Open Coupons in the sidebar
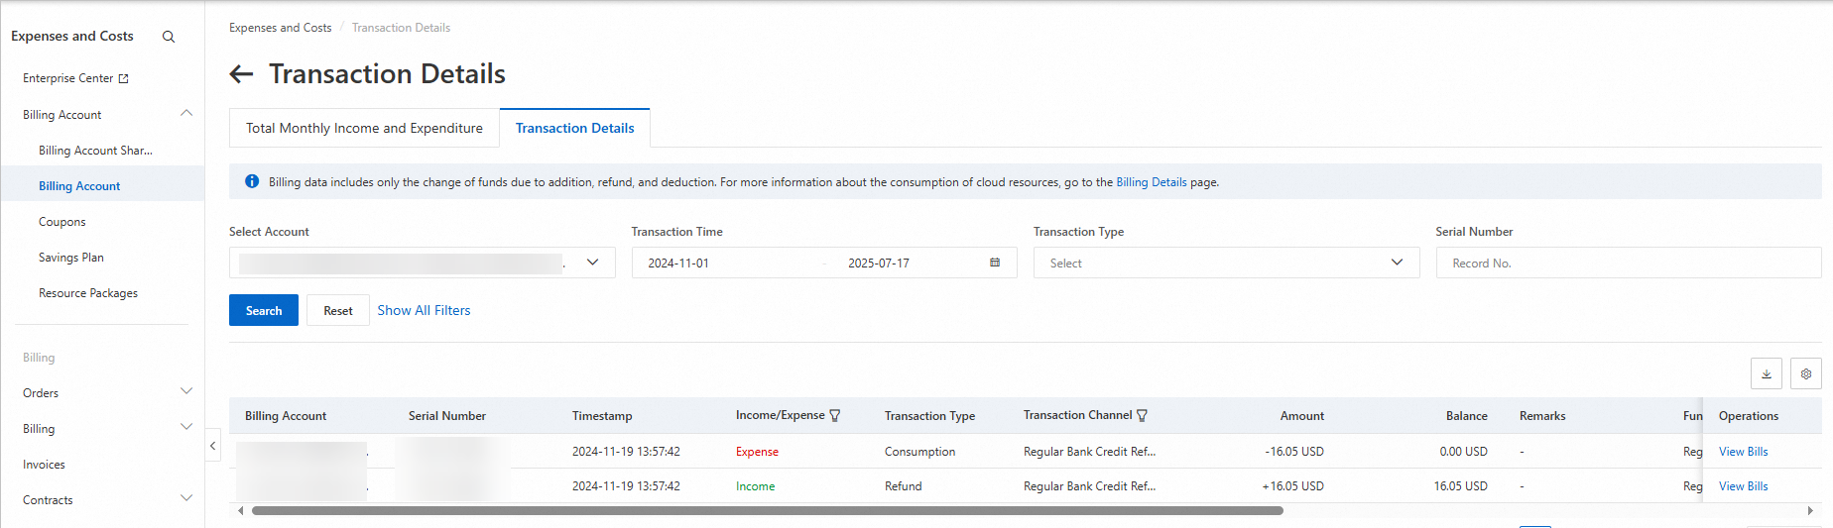Image resolution: width=1833 pixels, height=528 pixels. (61, 222)
